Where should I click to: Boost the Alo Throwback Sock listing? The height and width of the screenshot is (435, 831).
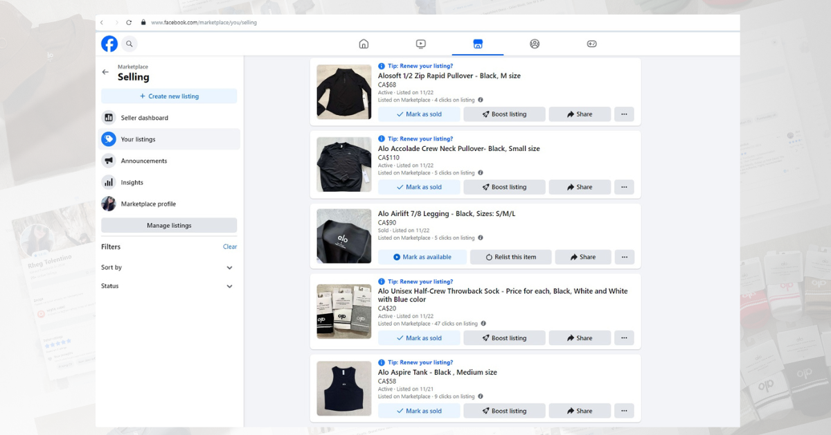pos(504,338)
